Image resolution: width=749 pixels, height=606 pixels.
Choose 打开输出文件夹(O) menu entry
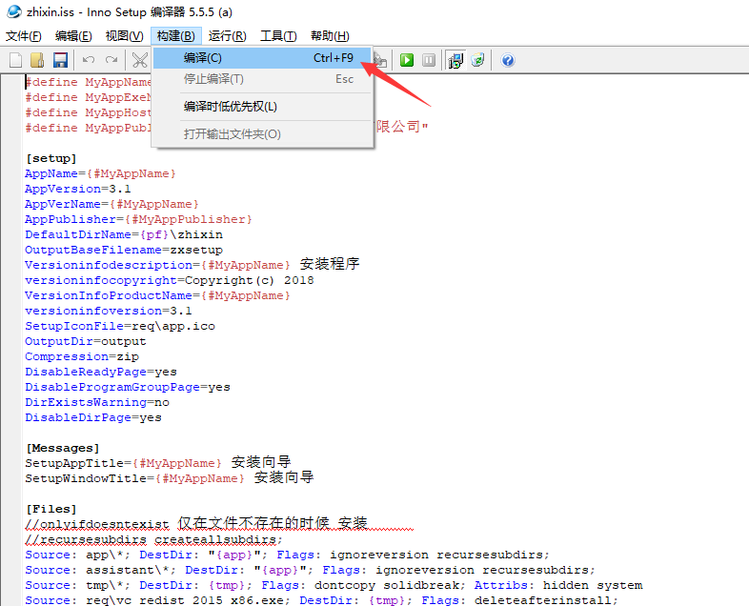262,134
